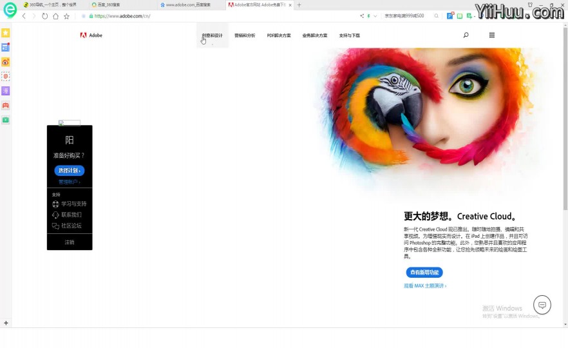The height and width of the screenshot is (348, 568).
Task: Click the magnifier icon in browser search box
Action: 437,16
